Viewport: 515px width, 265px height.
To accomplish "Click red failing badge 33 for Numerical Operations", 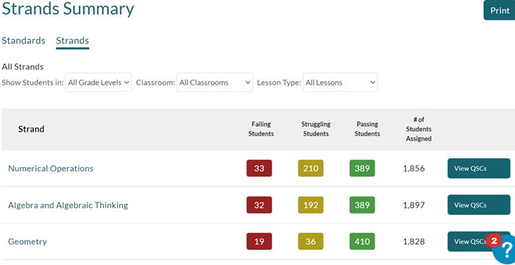I will coord(259,169).
